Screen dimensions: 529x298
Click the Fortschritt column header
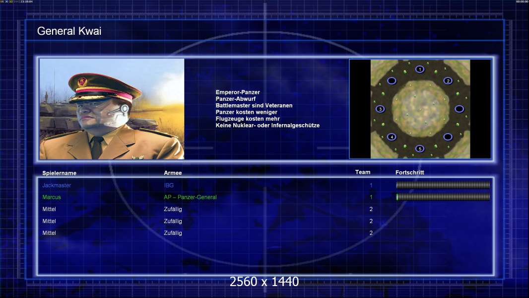pyautogui.click(x=409, y=172)
